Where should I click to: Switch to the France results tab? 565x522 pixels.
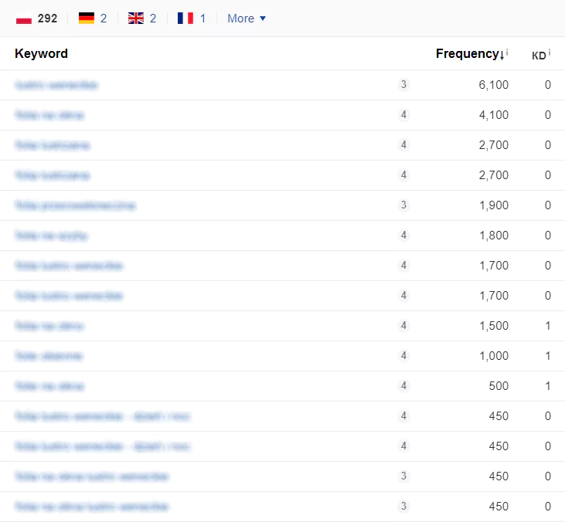[192, 19]
